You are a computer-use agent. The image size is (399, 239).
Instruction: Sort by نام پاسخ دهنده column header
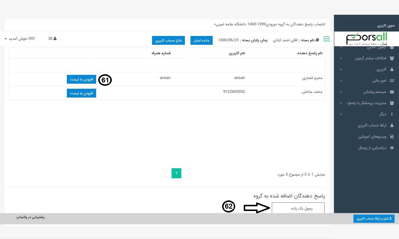pyautogui.click(x=310, y=53)
